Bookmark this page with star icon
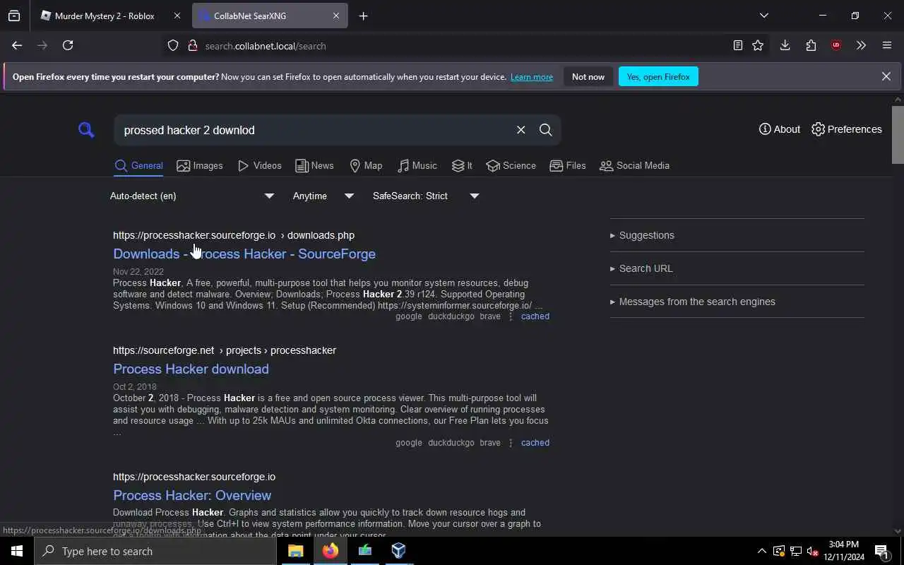Viewport: 904px width, 565px height. (758, 45)
